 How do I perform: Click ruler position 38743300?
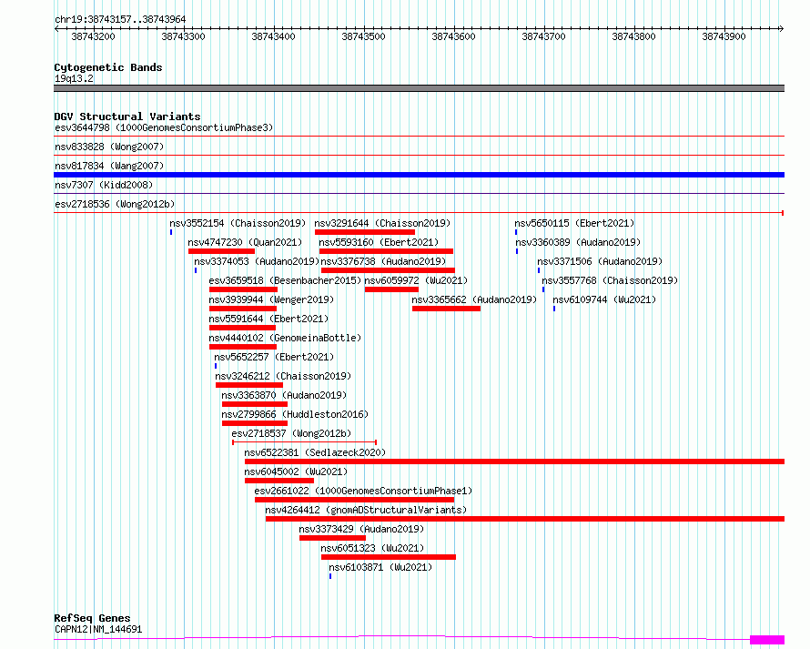(x=183, y=36)
